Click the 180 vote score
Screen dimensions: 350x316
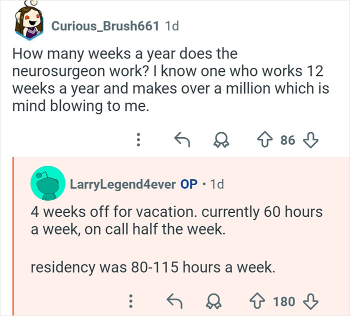click(x=283, y=301)
